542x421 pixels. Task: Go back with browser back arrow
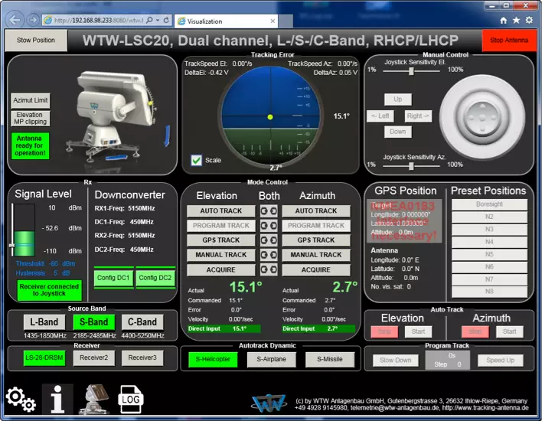[x=15, y=20]
